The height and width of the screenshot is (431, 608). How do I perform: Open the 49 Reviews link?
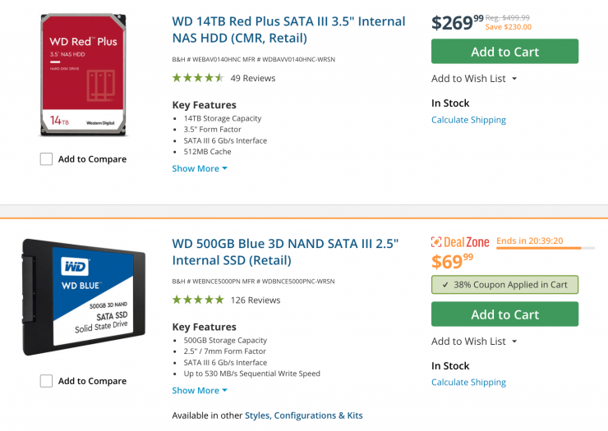[x=253, y=78]
